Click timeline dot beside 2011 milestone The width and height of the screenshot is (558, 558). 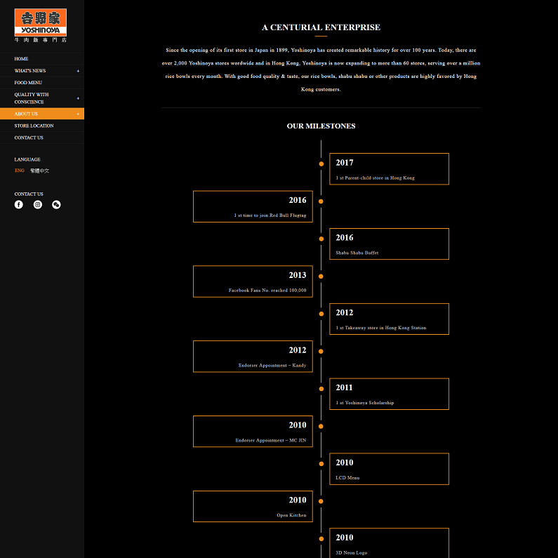(321, 389)
